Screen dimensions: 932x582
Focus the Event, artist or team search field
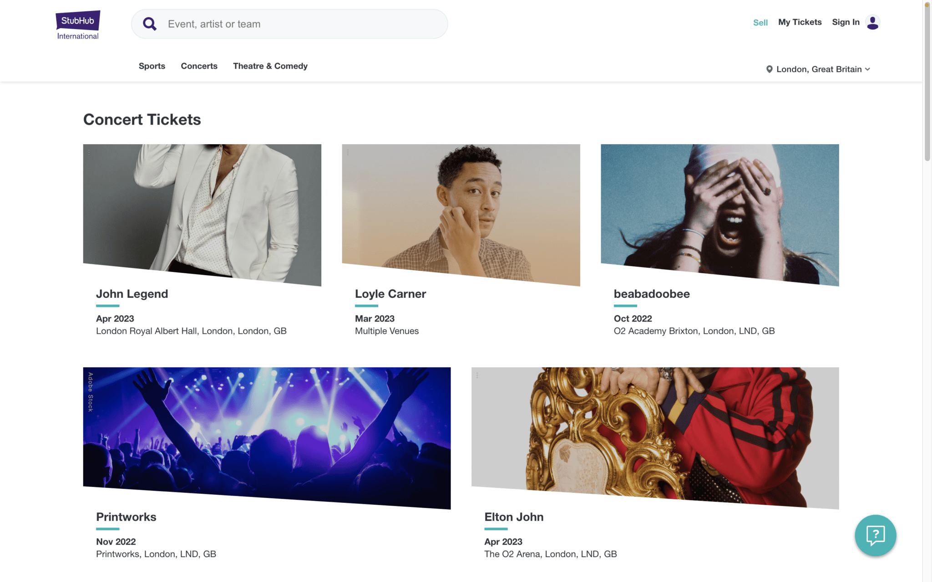coord(289,24)
